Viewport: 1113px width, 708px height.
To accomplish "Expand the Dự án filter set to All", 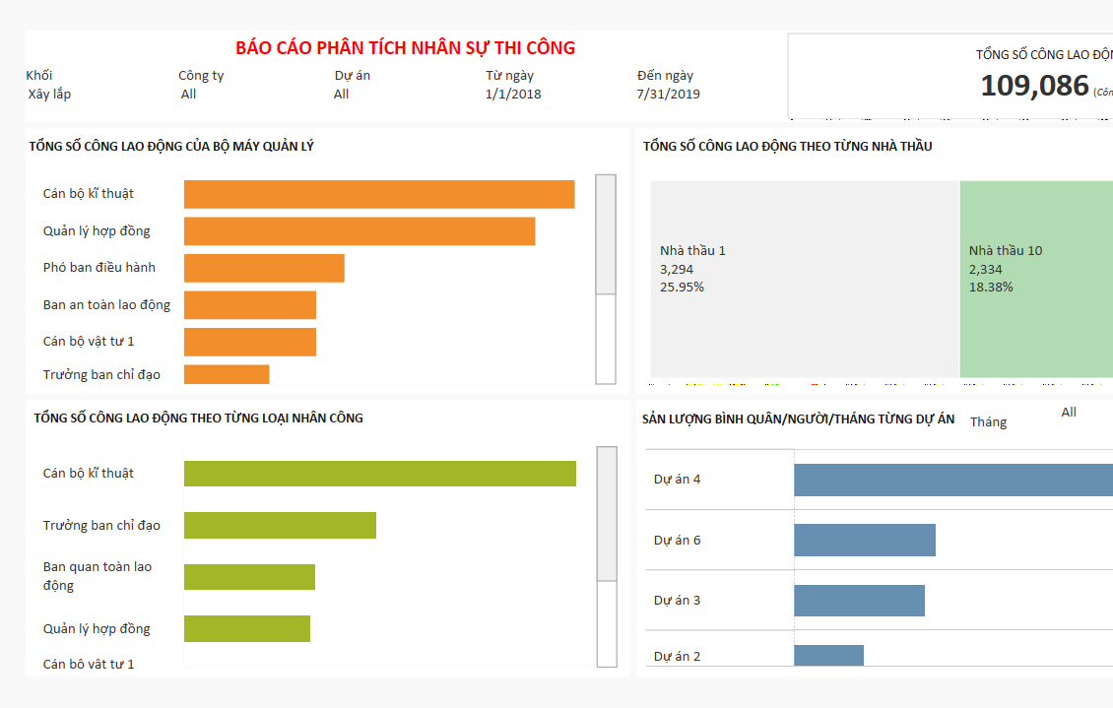I will [342, 95].
